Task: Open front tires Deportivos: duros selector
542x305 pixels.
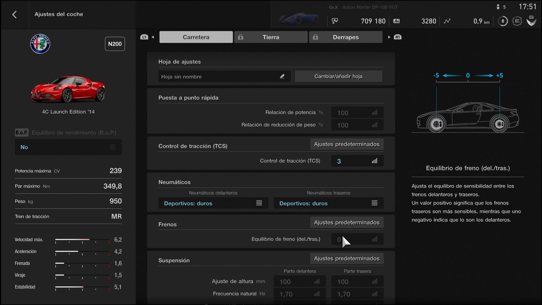Action: [x=213, y=203]
